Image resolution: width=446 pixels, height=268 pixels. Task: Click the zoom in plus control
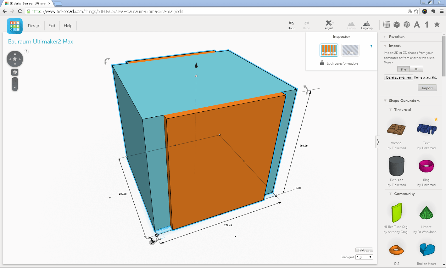(14, 81)
